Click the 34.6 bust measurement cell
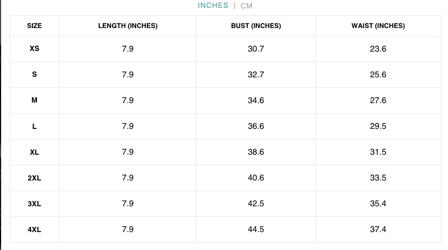Viewport: 448px width, 250px height. [256, 100]
